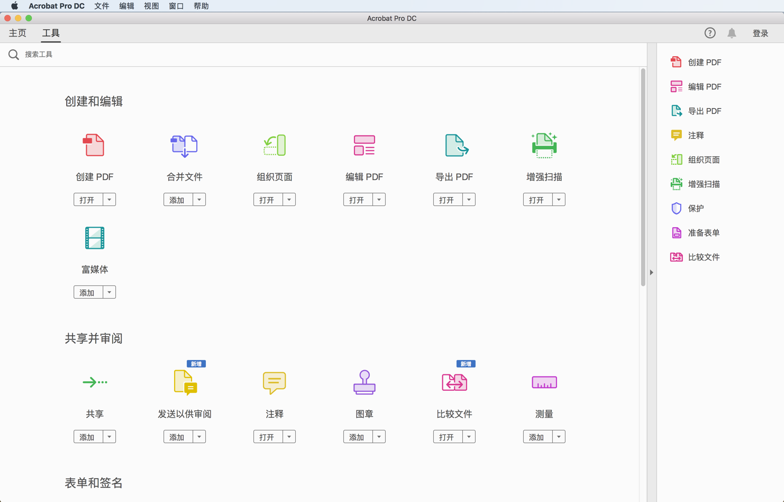Click the 增强扫描 printer icon
Image resolution: width=784 pixels, height=502 pixels.
(x=544, y=145)
